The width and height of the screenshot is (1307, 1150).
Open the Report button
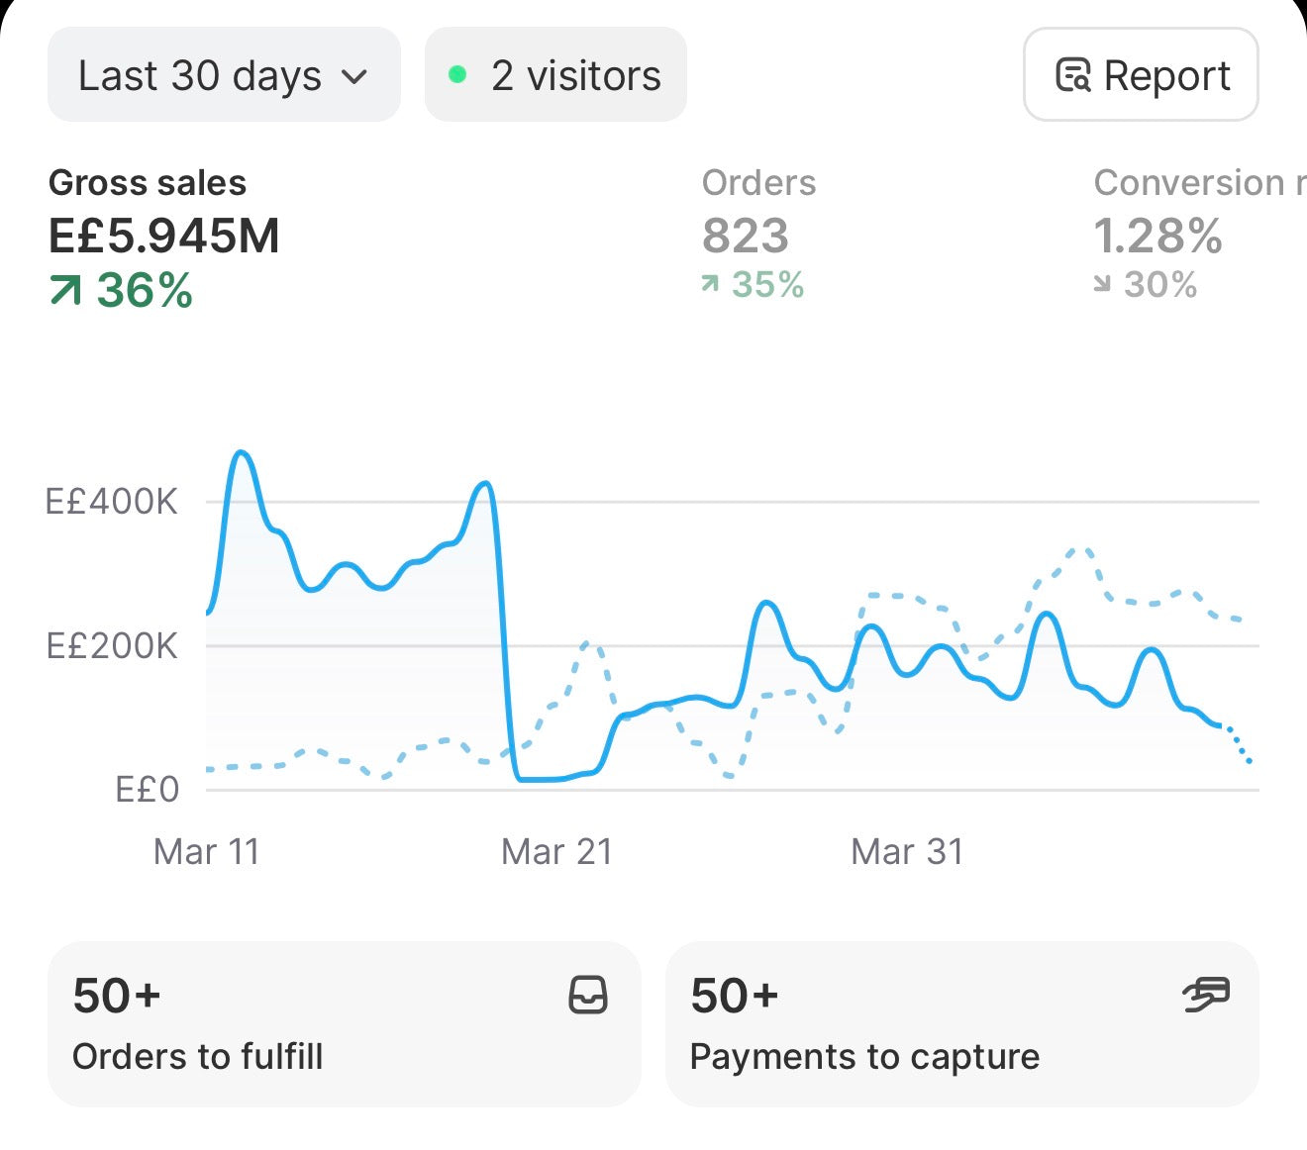[1141, 75]
